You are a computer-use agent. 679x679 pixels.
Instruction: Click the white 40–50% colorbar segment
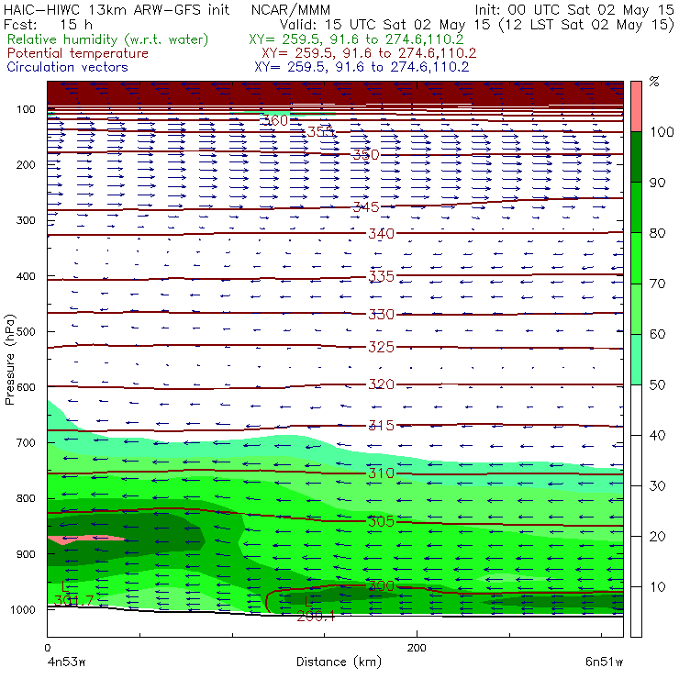point(636,409)
